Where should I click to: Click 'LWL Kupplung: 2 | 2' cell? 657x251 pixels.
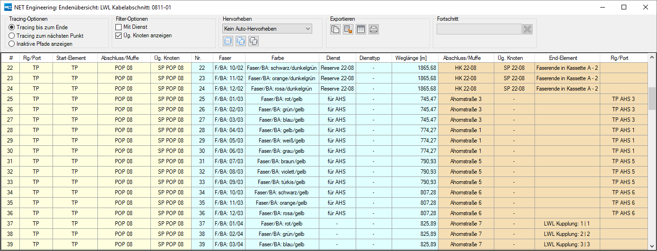567,234
